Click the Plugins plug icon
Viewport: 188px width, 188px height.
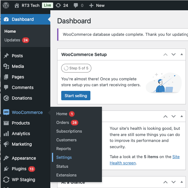coord(6,169)
